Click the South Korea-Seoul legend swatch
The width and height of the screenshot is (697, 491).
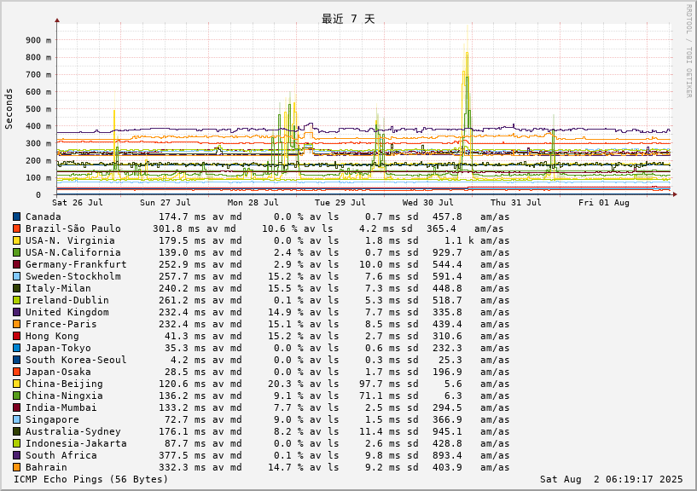(17, 360)
